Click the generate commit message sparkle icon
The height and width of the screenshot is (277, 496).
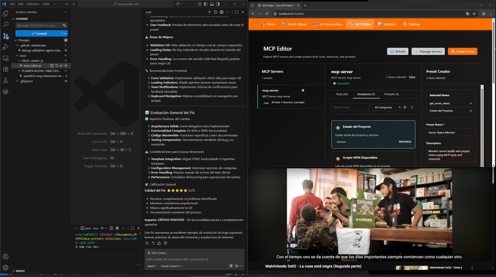point(64,26)
